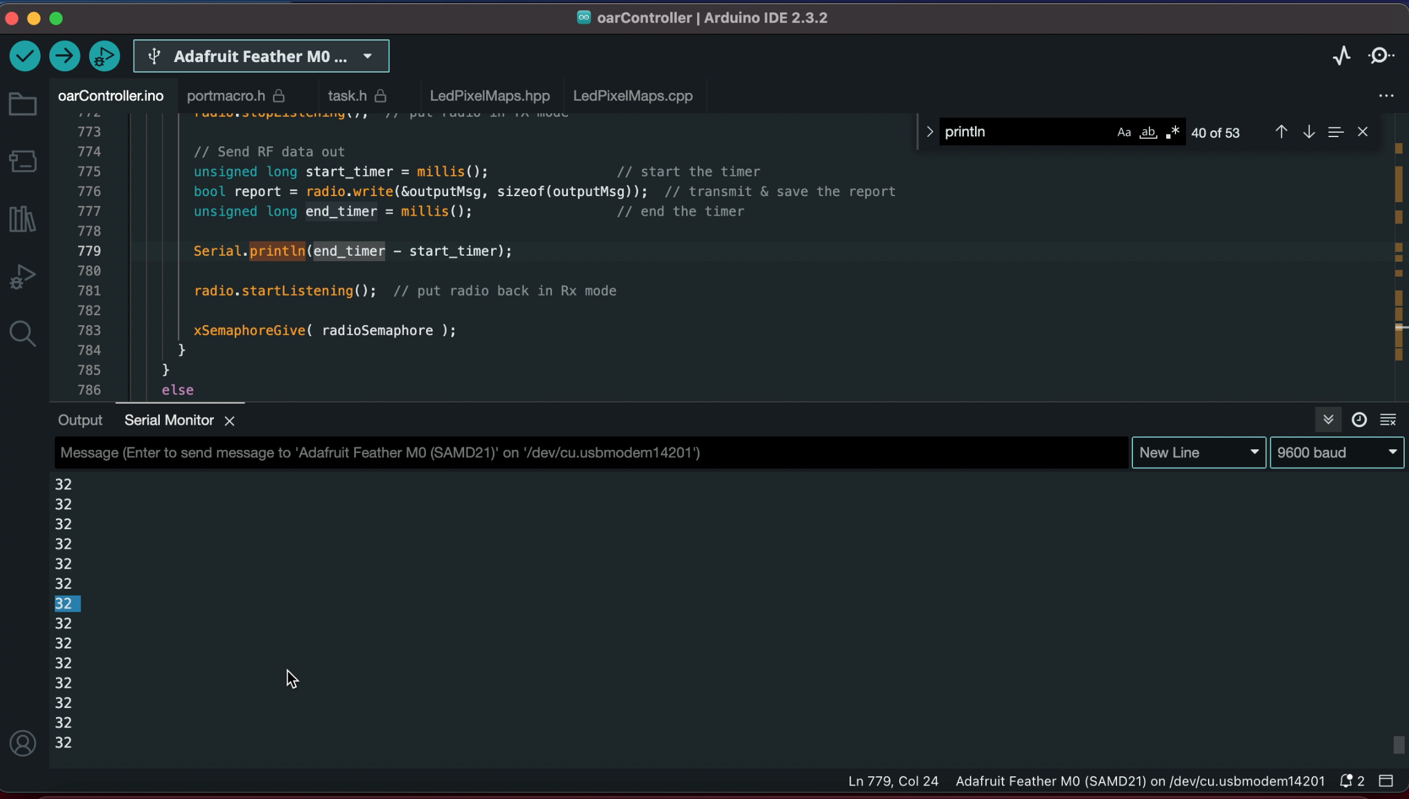
Task: Toggle find in selection icon
Action: tap(1335, 132)
